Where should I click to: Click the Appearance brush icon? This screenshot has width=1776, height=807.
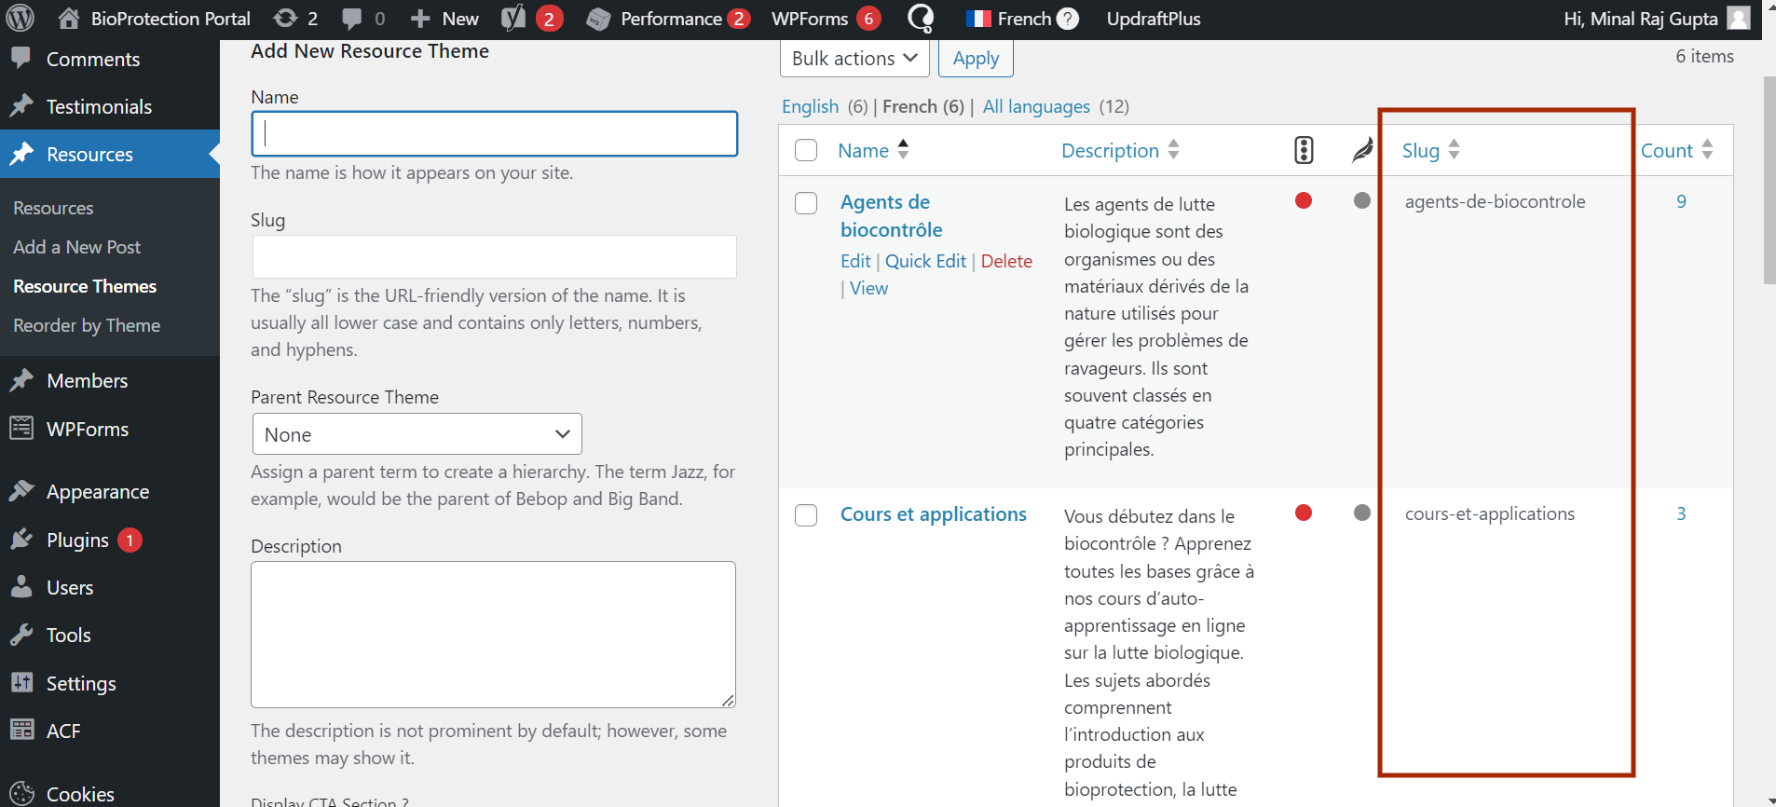[20, 491]
